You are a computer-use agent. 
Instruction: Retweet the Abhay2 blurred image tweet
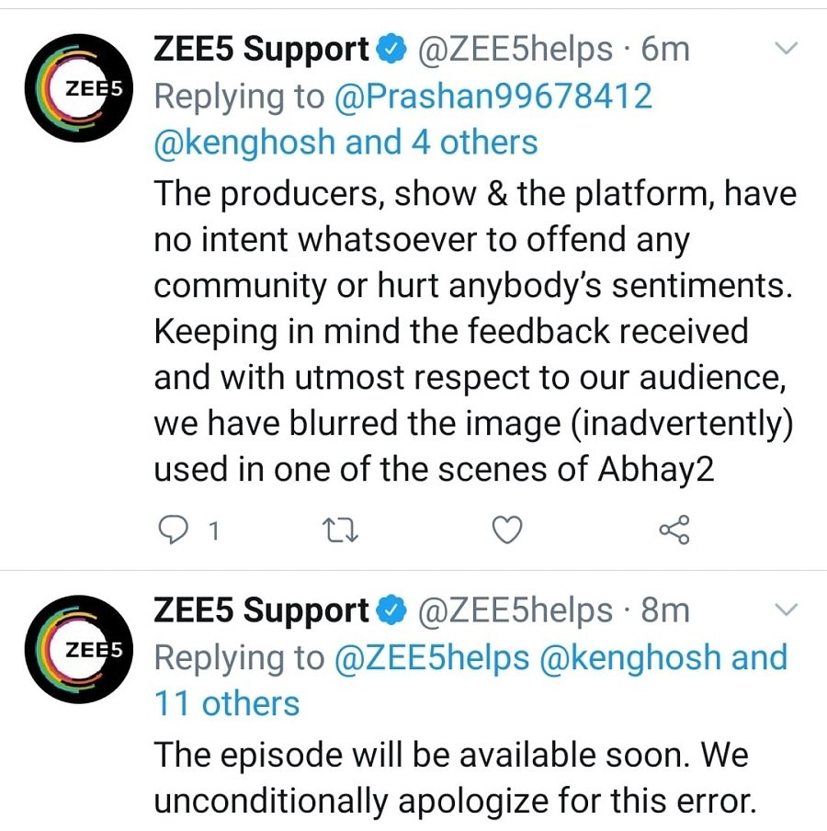340,529
